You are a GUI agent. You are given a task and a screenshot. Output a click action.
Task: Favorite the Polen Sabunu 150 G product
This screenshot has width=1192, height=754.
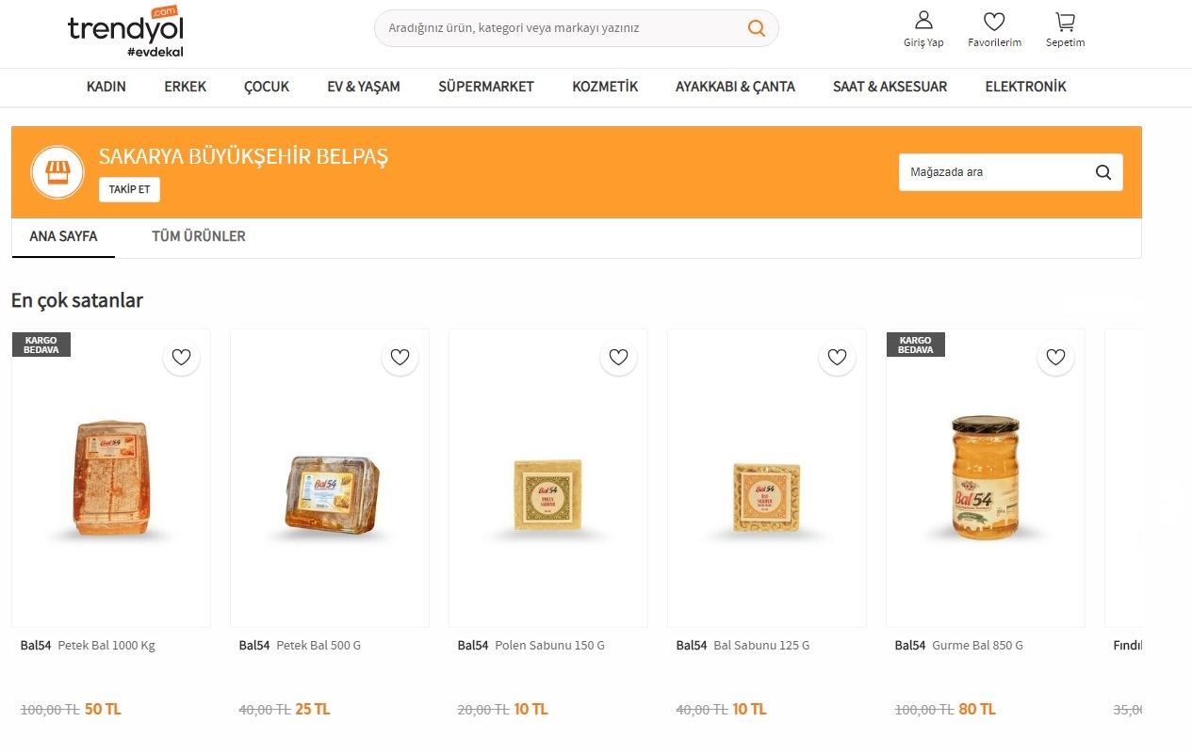pyautogui.click(x=619, y=358)
